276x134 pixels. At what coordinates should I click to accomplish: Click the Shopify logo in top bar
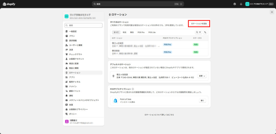[x=9, y=4]
